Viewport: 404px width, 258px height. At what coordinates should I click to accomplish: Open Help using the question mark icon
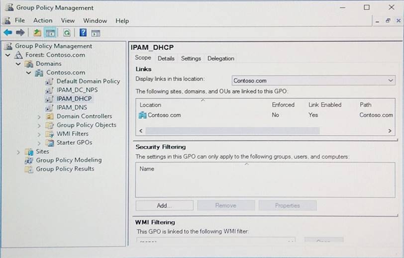(x=83, y=33)
